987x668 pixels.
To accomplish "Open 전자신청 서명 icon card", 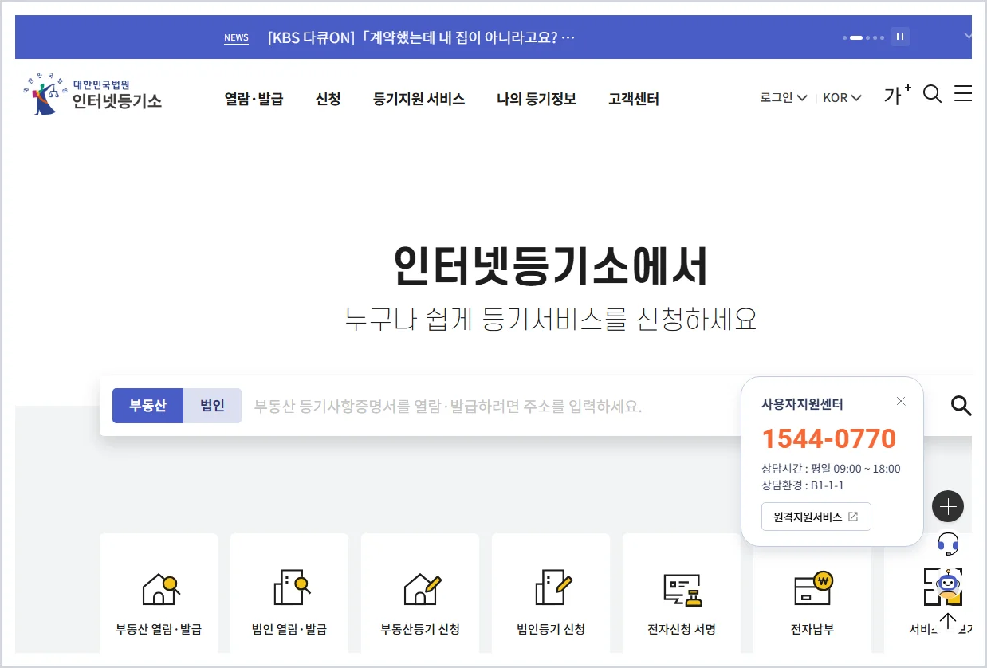I will [x=682, y=592].
